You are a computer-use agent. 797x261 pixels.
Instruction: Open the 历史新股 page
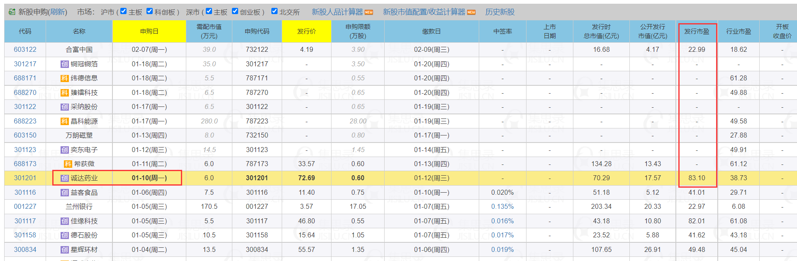500,12
